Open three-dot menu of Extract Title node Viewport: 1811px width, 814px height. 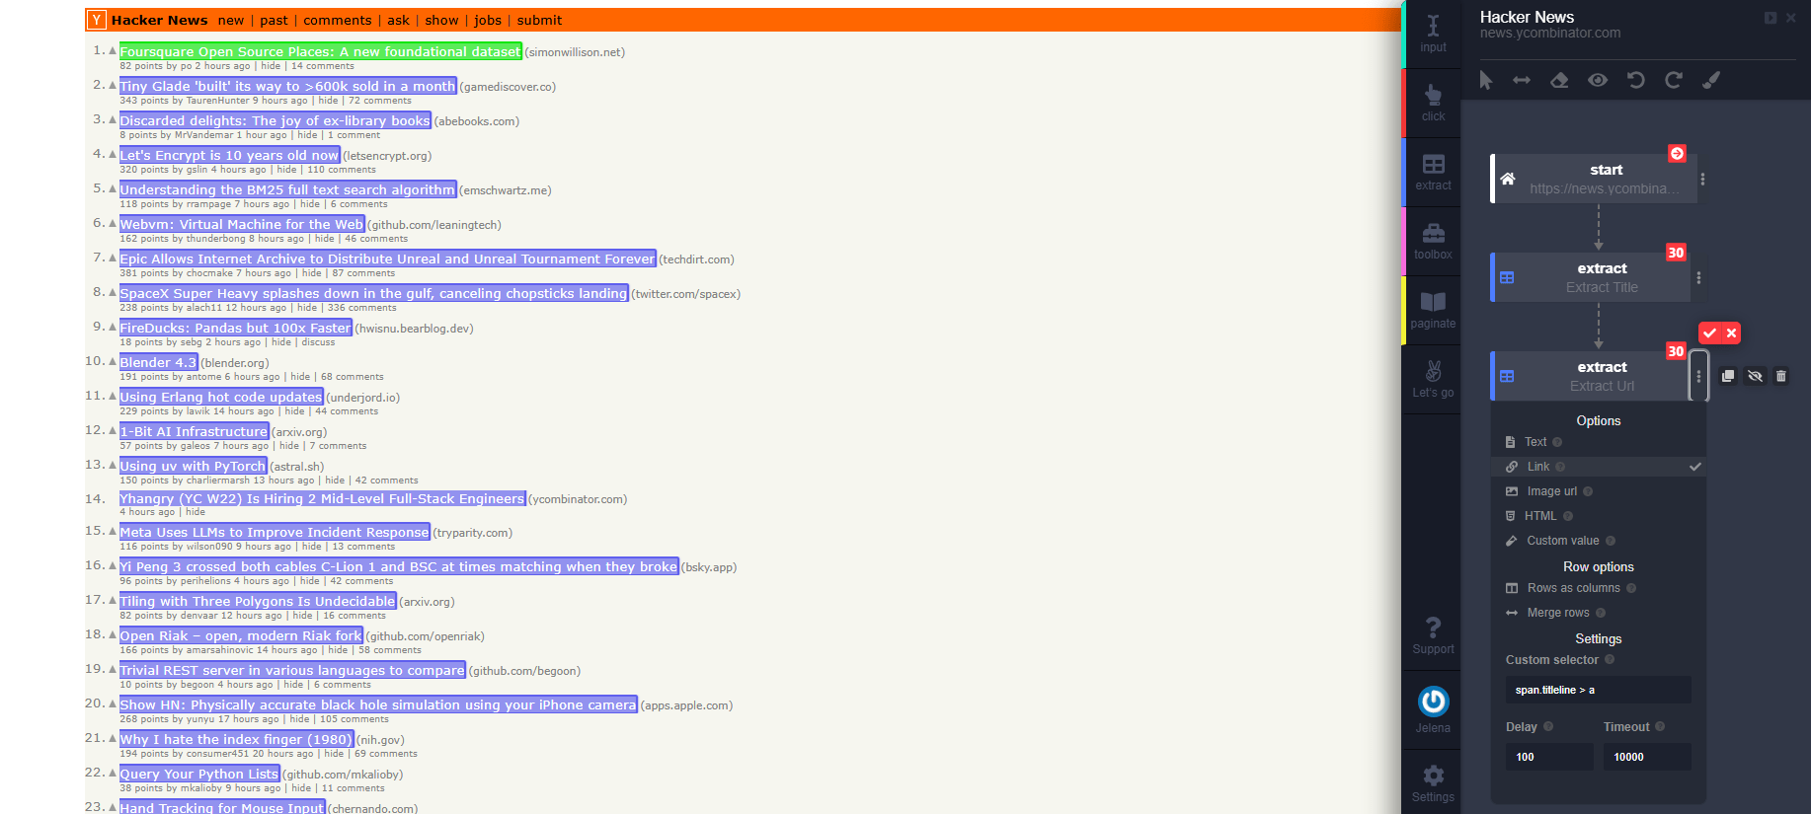(x=1698, y=278)
